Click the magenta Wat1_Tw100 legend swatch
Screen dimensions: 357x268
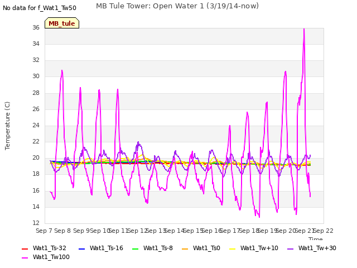click(25, 258)
